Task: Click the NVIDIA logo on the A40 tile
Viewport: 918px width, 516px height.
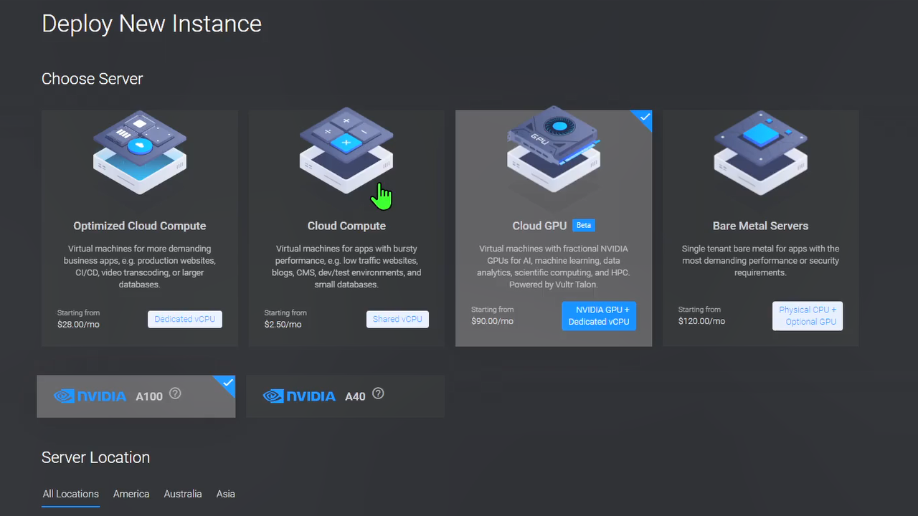Action: [x=299, y=396]
